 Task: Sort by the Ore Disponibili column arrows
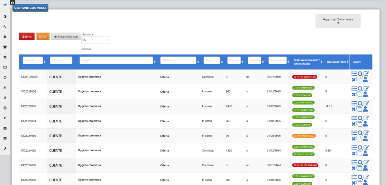[x=347, y=62]
